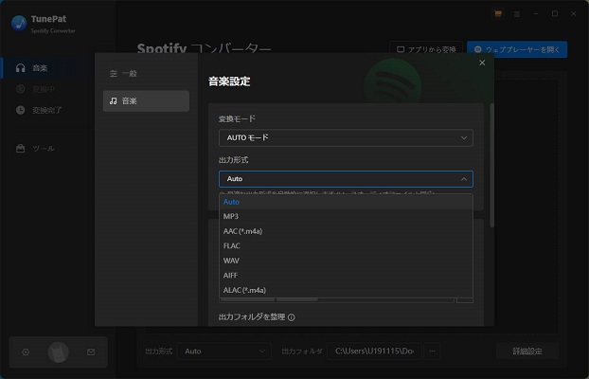Select Auto in the format dropdown list
Screen dimensions: 589x379
pyautogui.click(x=346, y=202)
